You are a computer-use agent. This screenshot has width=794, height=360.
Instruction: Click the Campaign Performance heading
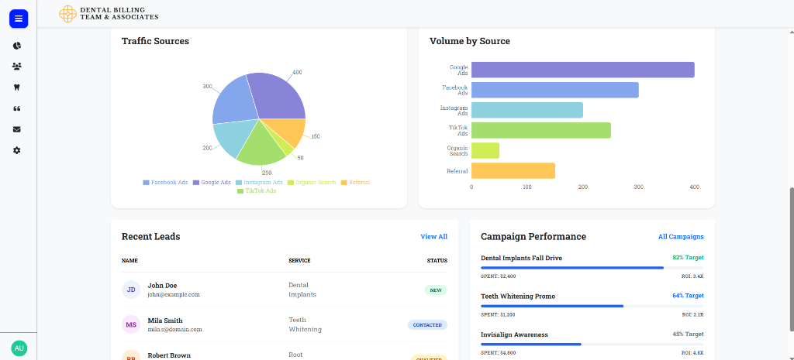click(x=533, y=237)
